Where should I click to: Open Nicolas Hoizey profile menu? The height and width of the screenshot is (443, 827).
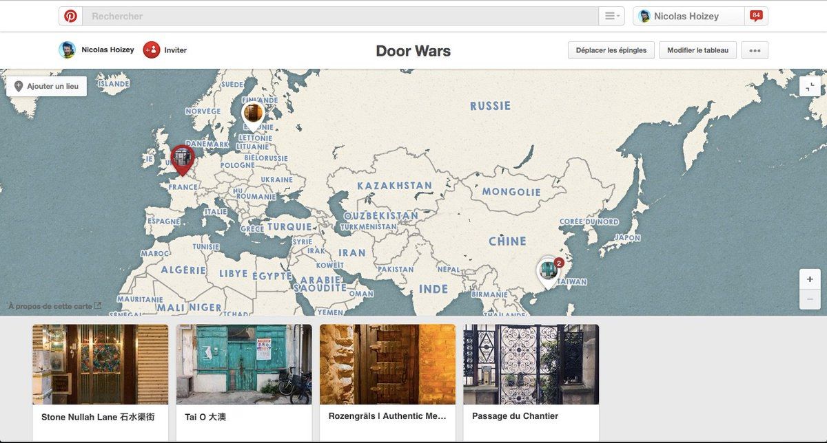click(x=688, y=16)
